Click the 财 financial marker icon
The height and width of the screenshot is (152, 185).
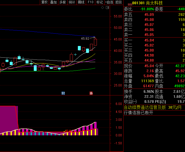[x=63, y=93]
